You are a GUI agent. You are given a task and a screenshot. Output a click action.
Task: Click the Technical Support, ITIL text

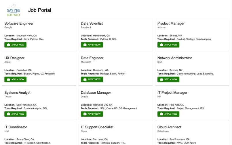(113, 143)
